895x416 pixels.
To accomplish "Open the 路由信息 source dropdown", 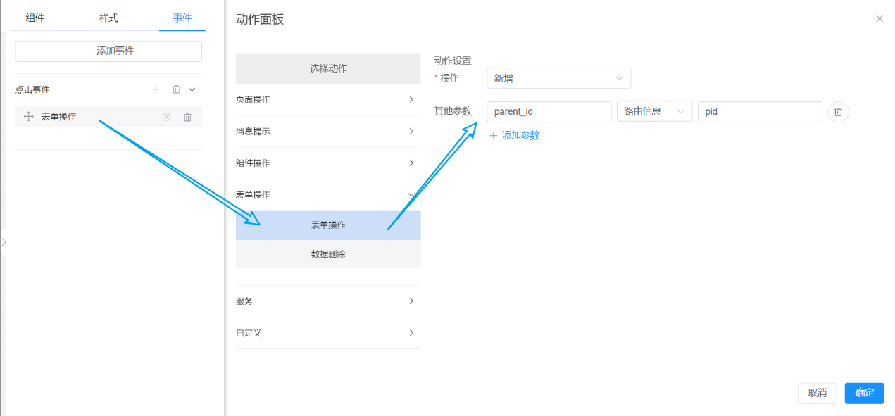I will pyautogui.click(x=654, y=112).
